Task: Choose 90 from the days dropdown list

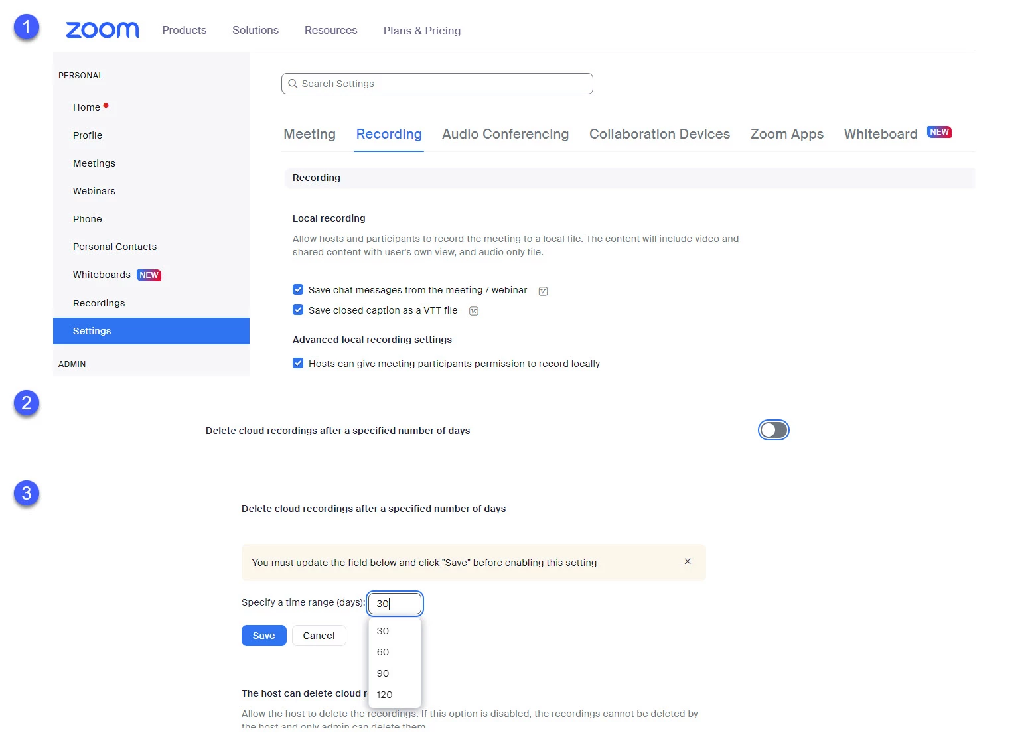Action: tap(395, 673)
